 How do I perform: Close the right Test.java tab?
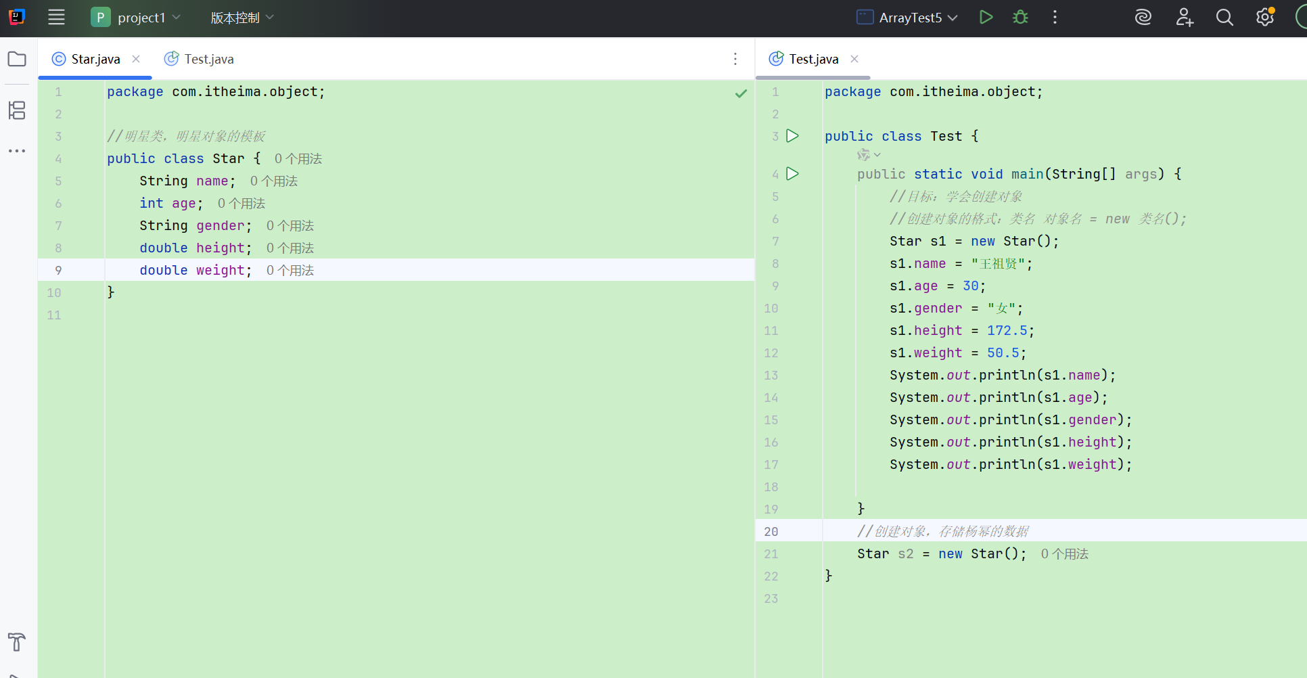pos(854,59)
